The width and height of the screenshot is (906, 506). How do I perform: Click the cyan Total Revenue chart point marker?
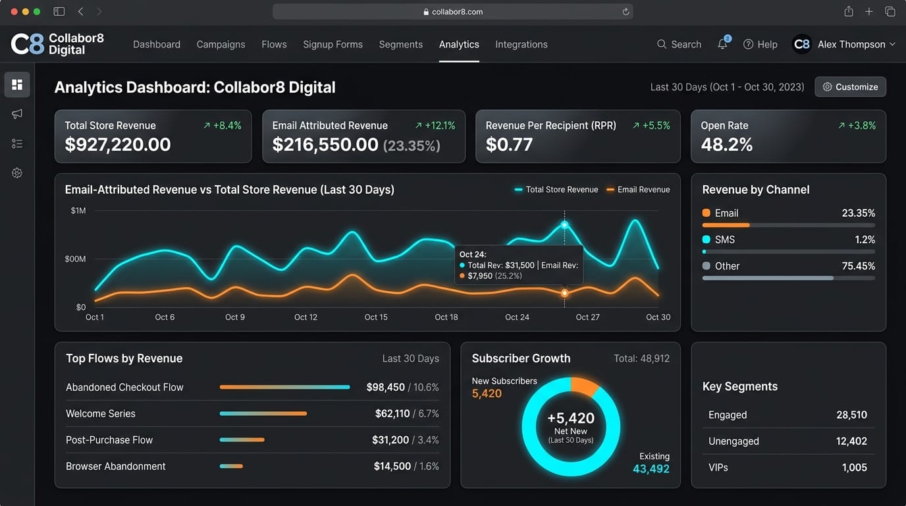pos(564,225)
